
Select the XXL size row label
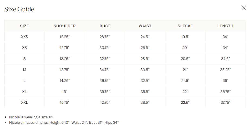click(24, 102)
